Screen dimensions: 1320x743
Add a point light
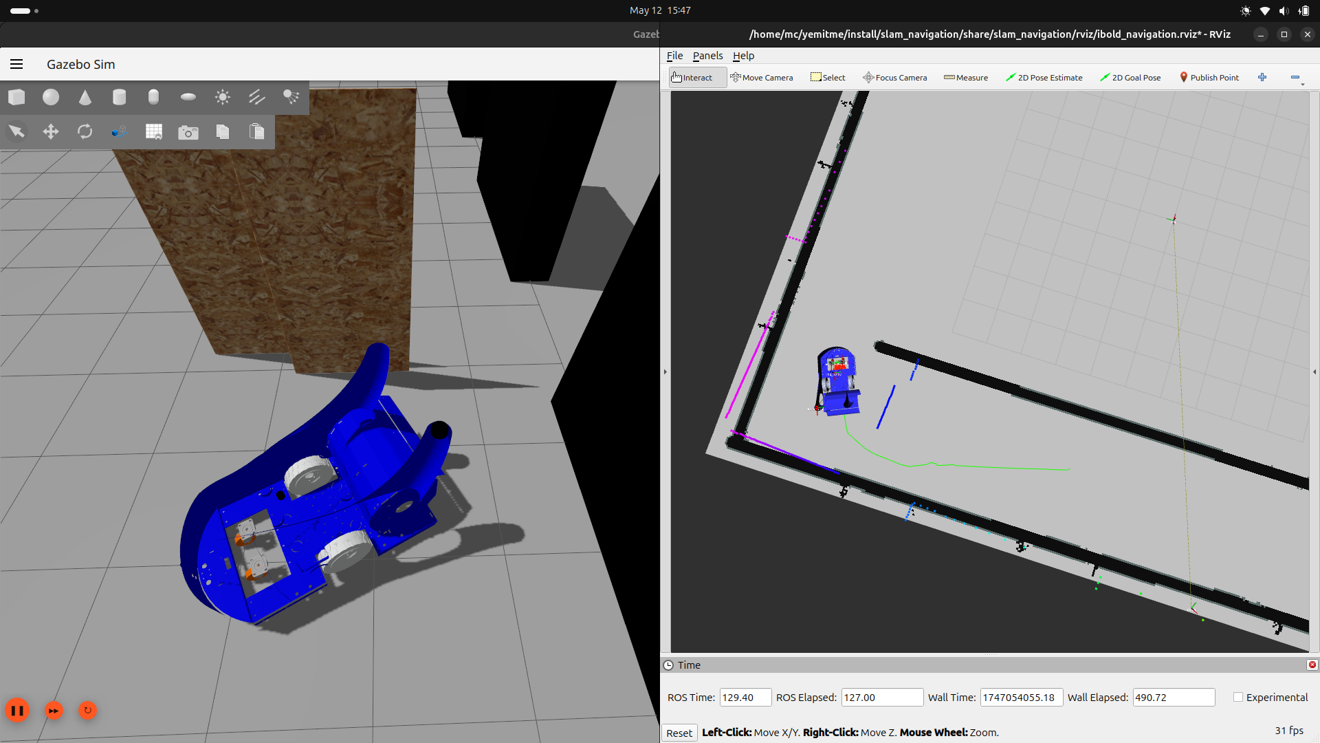point(222,97)
